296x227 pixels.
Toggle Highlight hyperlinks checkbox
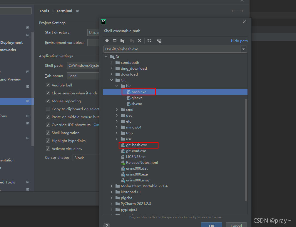pos(48,141)
